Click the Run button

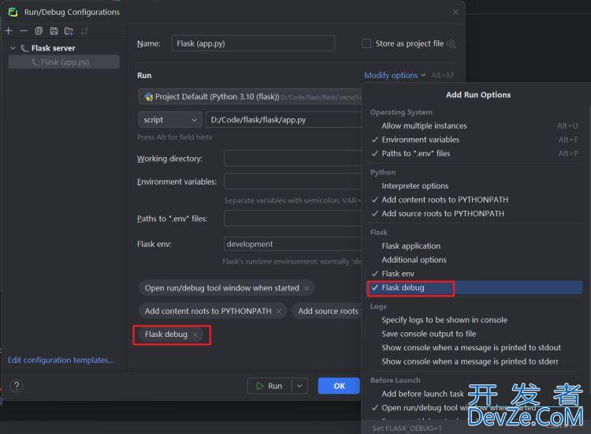269,386
